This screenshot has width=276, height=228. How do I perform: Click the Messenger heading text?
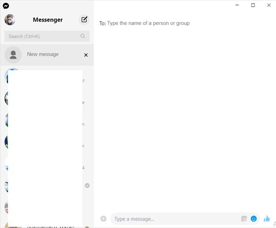[x=48, y=20]
